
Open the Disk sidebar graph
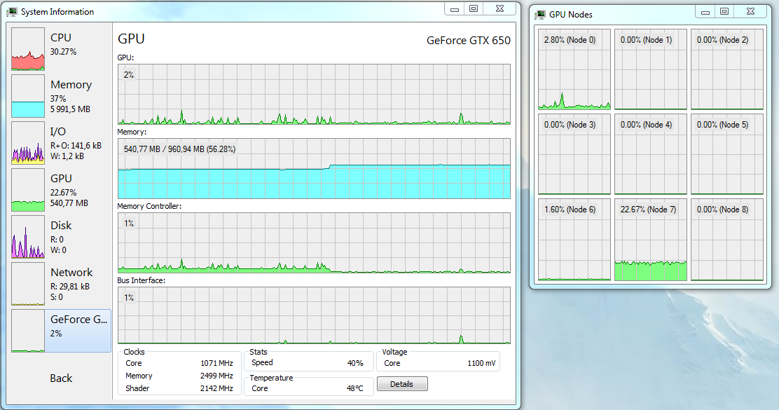28,237
